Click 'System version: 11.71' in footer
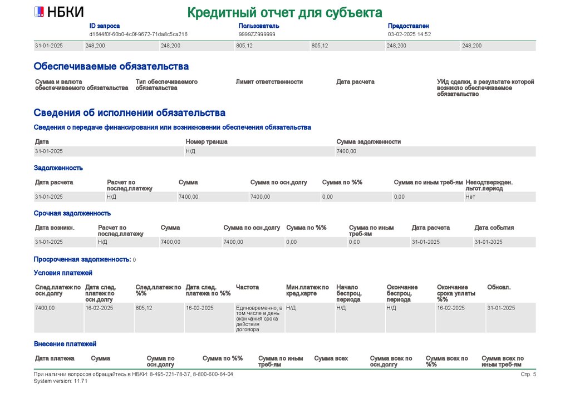The width and height of the screenshot is (570, 403). click(60, 381)
